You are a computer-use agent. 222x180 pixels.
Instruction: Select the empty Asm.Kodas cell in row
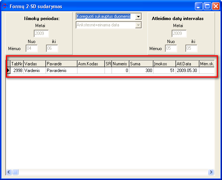coord(91,70)
